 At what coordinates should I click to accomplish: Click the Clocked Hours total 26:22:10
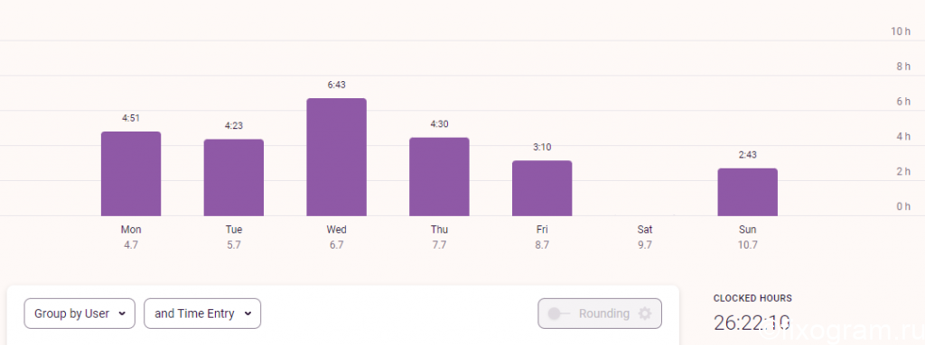752,322
